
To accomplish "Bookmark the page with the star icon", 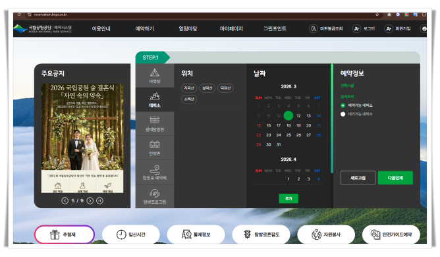I will click(x=377, y=14).
